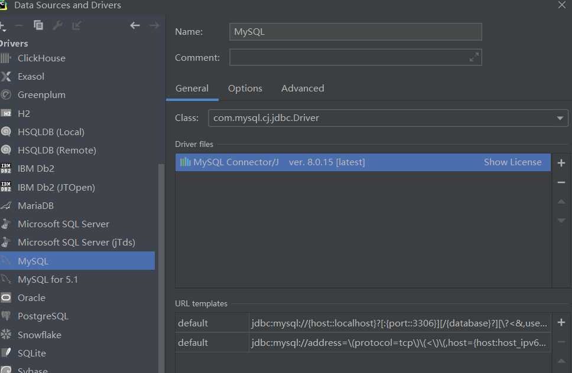
Task: Remove selected driver file with minus icon
Action: (x=561, y=182)
